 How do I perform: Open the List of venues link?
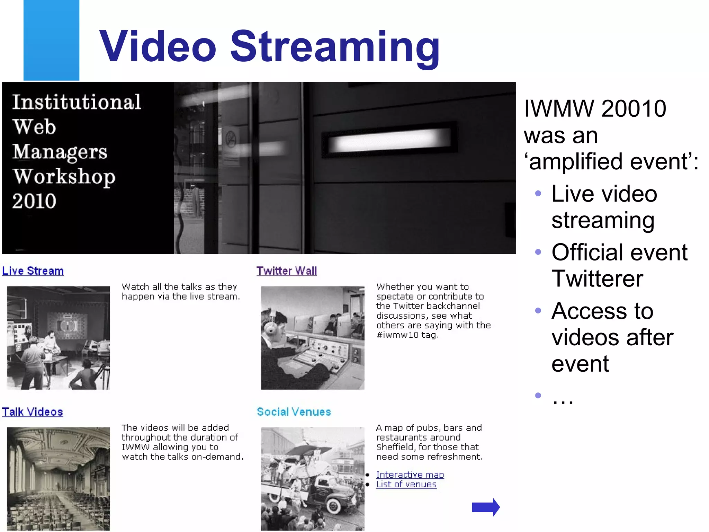click(x=406, y=484)
